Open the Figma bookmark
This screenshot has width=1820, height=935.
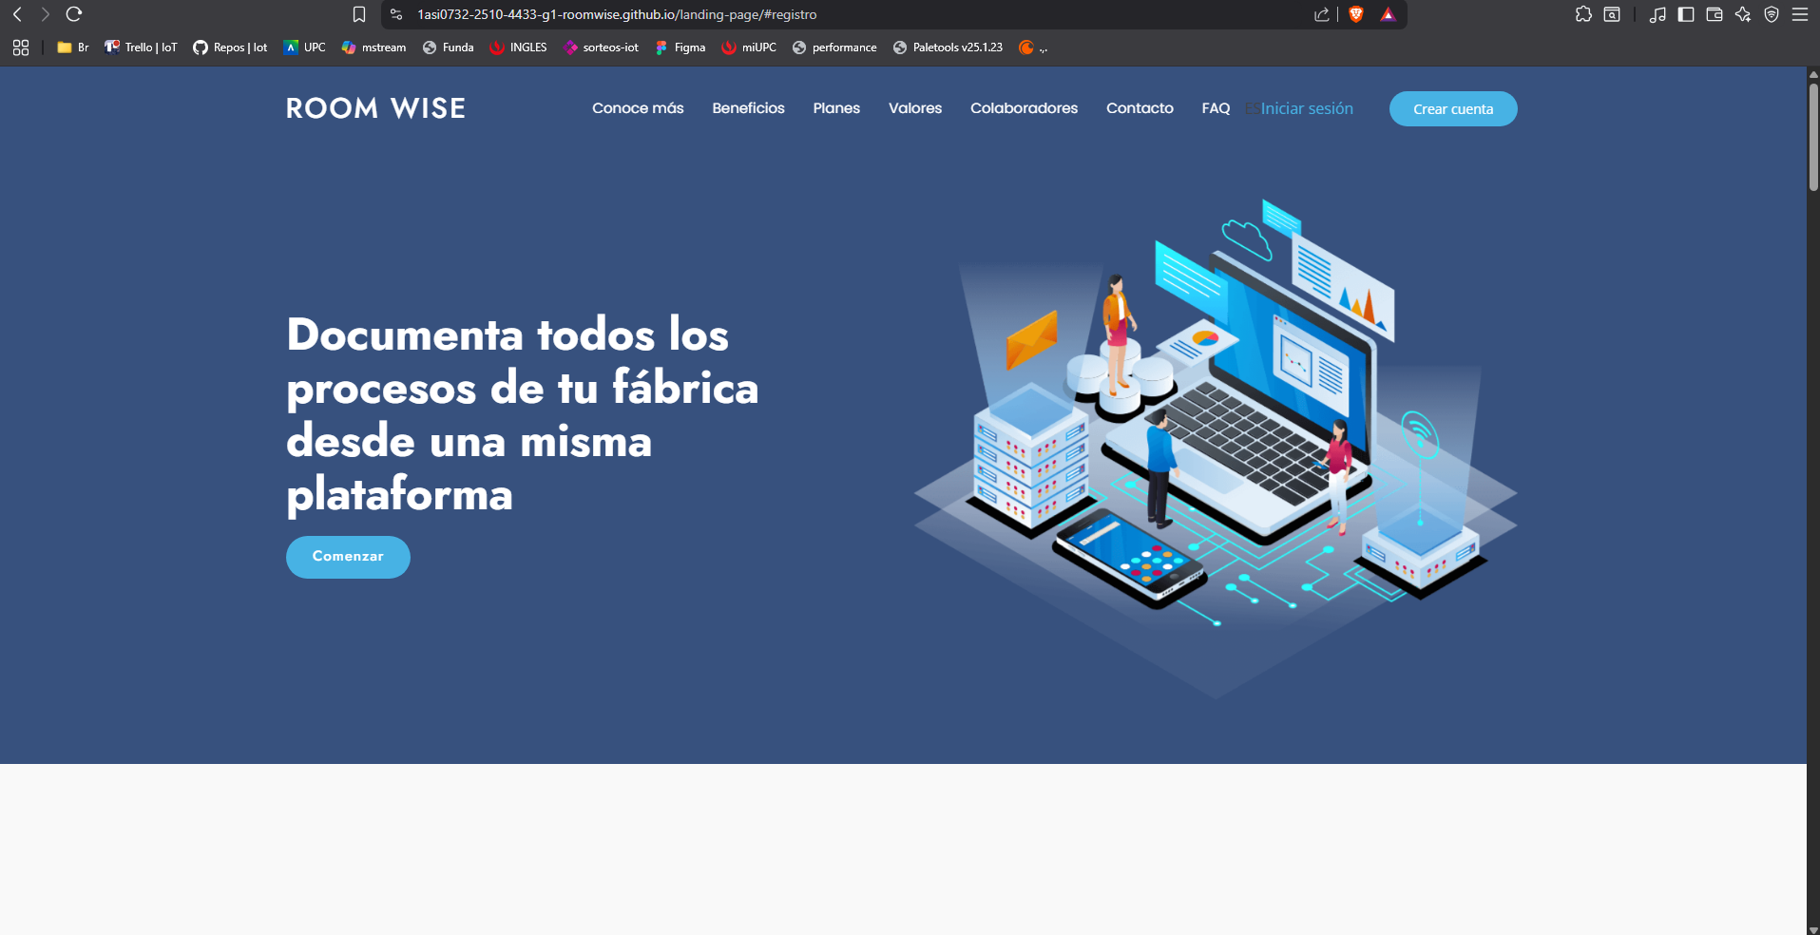(680, 48)
